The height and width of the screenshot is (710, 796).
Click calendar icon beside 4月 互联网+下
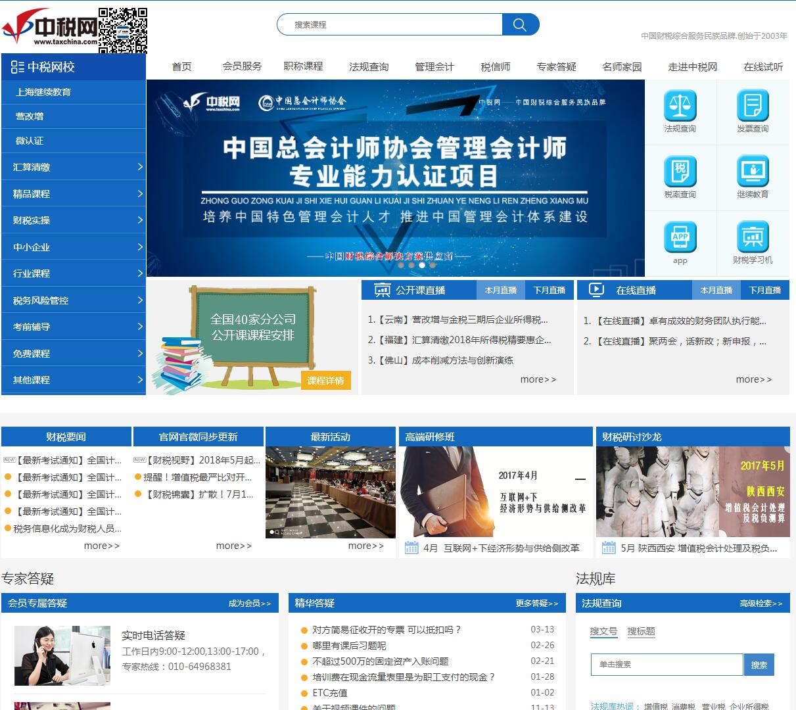411,548
